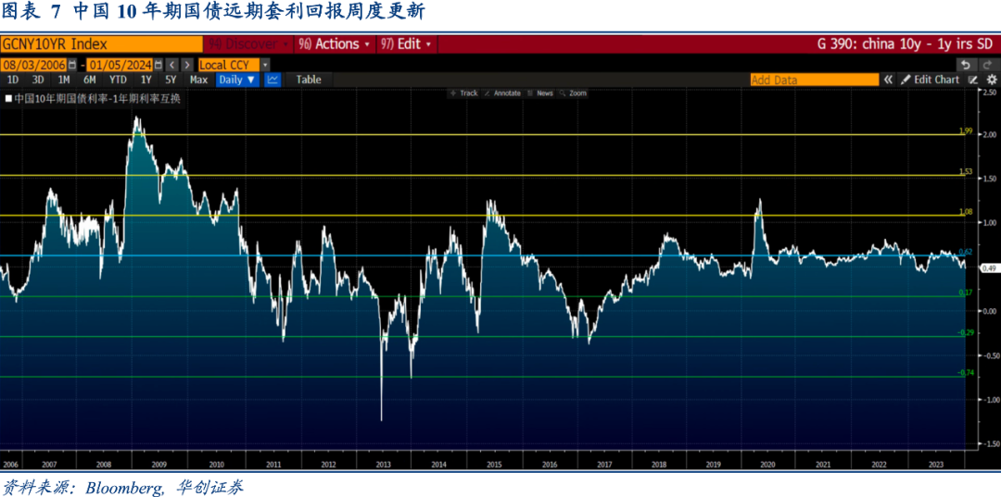Click the Add Data input field
The width and height of the screenshot is (1001, 497).
(815, 80)
